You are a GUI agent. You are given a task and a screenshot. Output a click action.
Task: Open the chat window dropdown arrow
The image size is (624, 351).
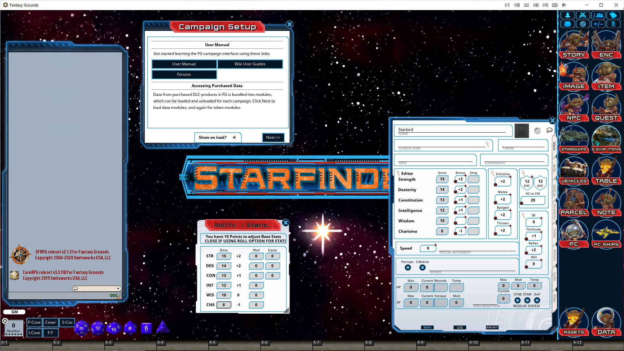click(x=118, y=288)
